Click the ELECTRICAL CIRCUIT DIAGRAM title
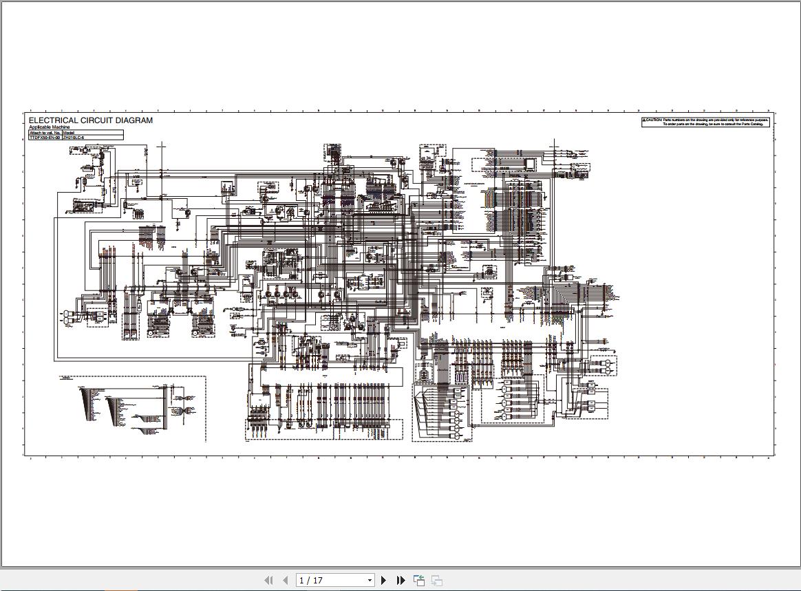Viewport: 801px width, 591px height. click(90, 120)
